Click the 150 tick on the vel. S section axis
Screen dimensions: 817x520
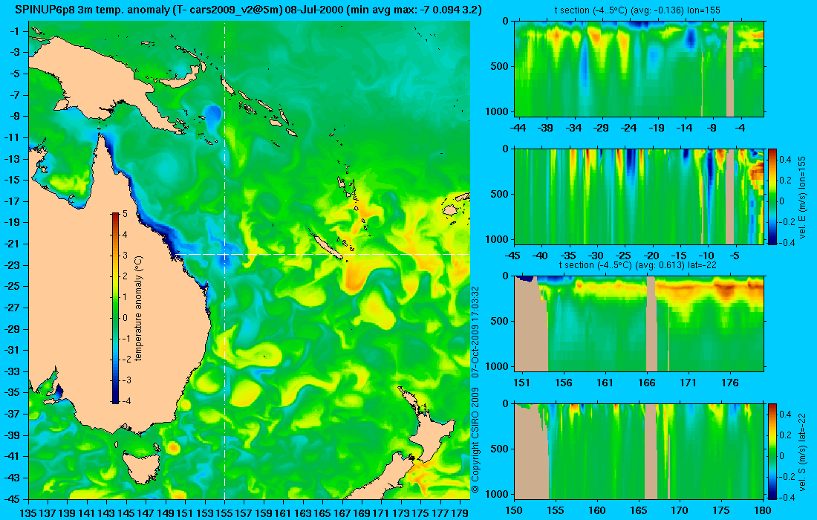[x=514, y=510]
